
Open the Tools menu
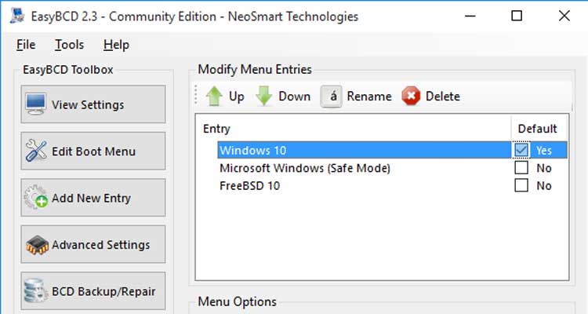(69, 45)
